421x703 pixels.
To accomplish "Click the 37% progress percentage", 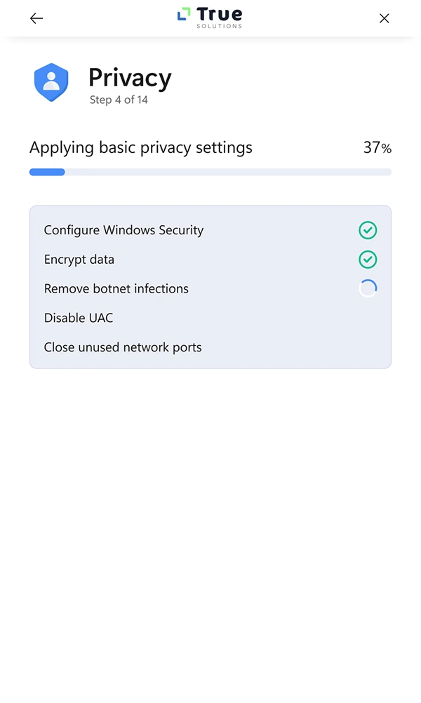I will pos(377,147).
